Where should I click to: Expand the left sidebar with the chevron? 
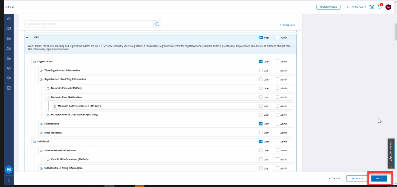point(9,180)
